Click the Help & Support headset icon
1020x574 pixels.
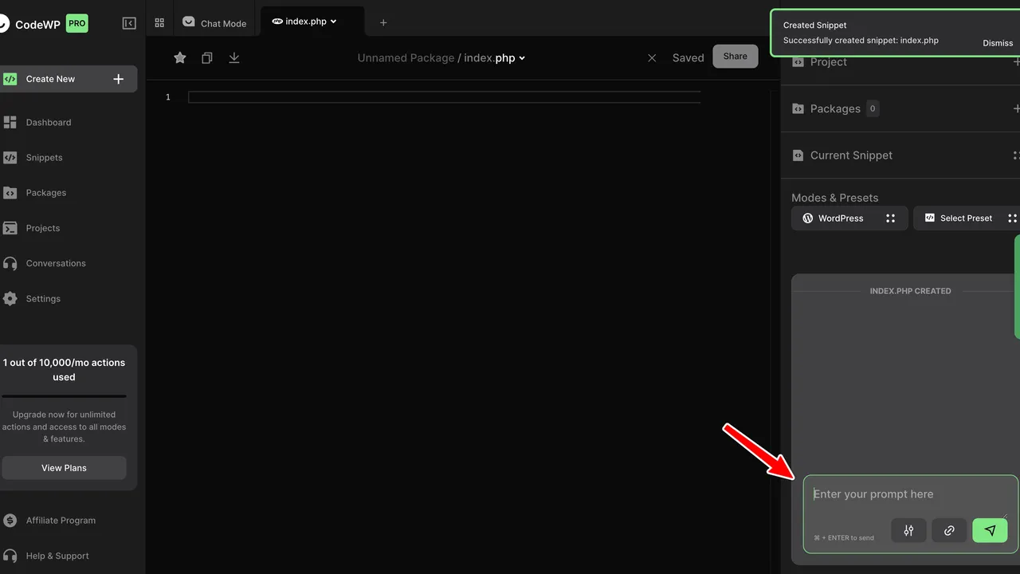click(x=10, y=556)
